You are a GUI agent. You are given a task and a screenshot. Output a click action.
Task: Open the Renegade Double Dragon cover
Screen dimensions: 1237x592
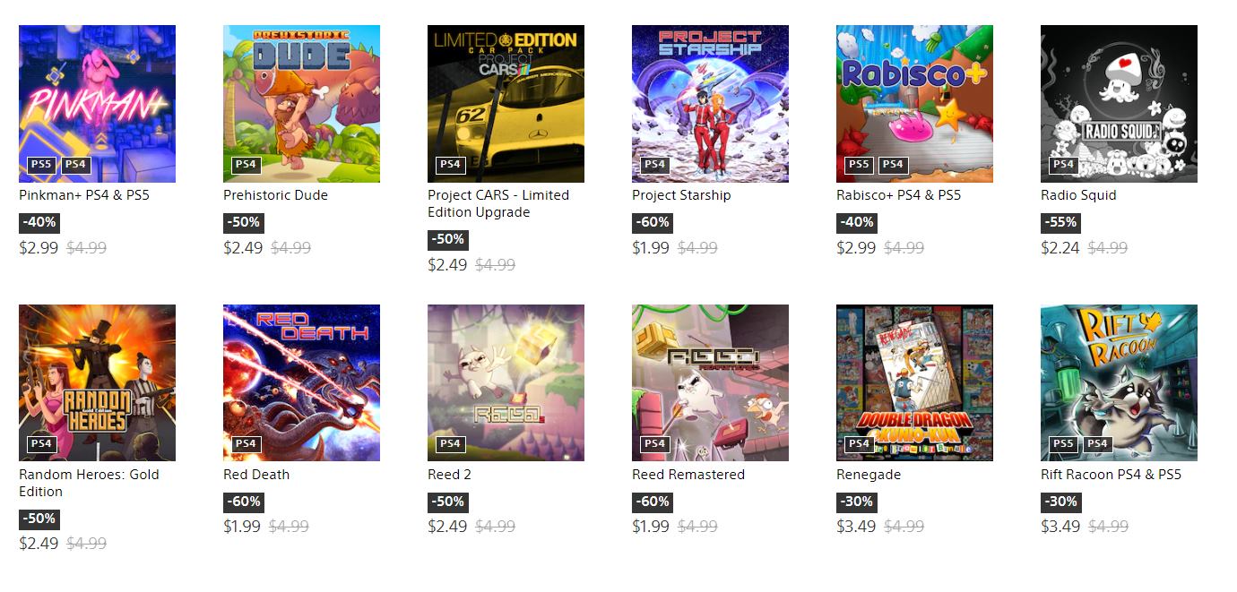[x=914, y=383]
